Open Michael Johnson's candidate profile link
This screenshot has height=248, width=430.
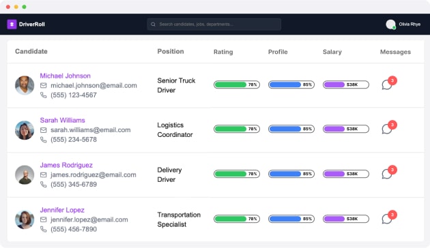tap(66, 76)
